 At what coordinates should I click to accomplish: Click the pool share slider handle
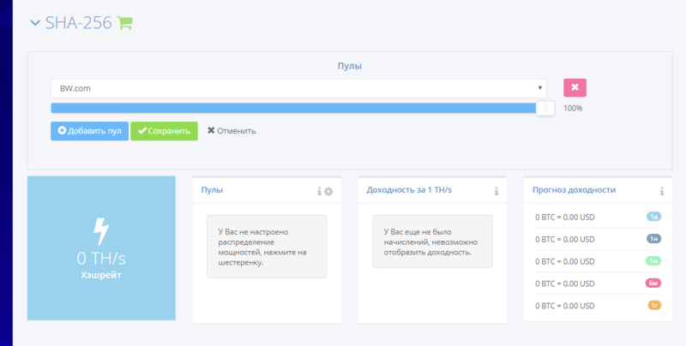pyautogui.click(x=545, y=108)
